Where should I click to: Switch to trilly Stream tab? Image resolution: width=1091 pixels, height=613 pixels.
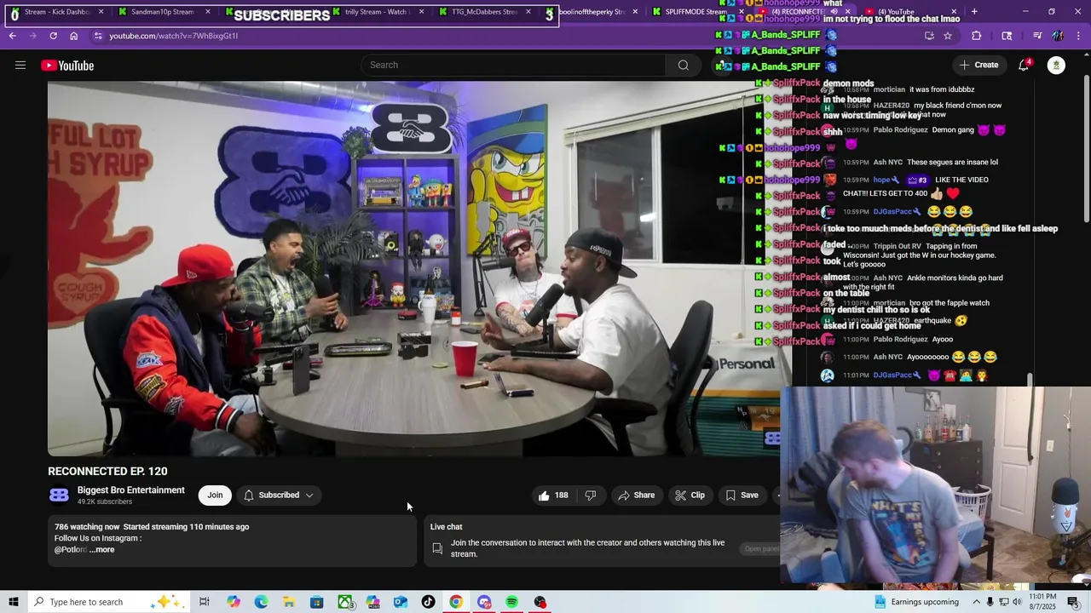click(377, 12)
